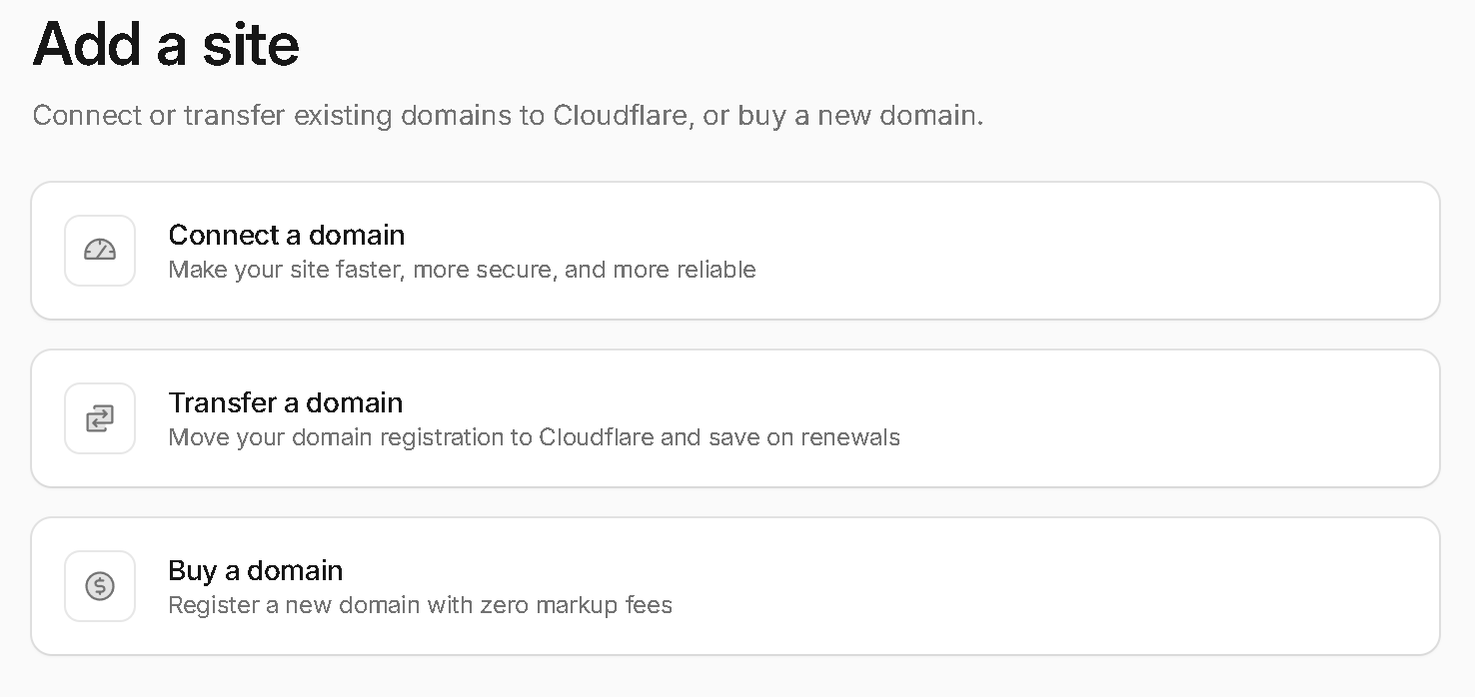This screenshot has width=1475, height=697.
Task: Select the 'Connect a domain' title text
Action: 287,235
